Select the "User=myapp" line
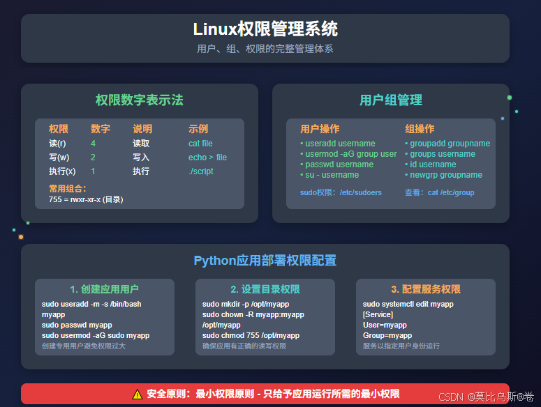 (x=385, y=325)
